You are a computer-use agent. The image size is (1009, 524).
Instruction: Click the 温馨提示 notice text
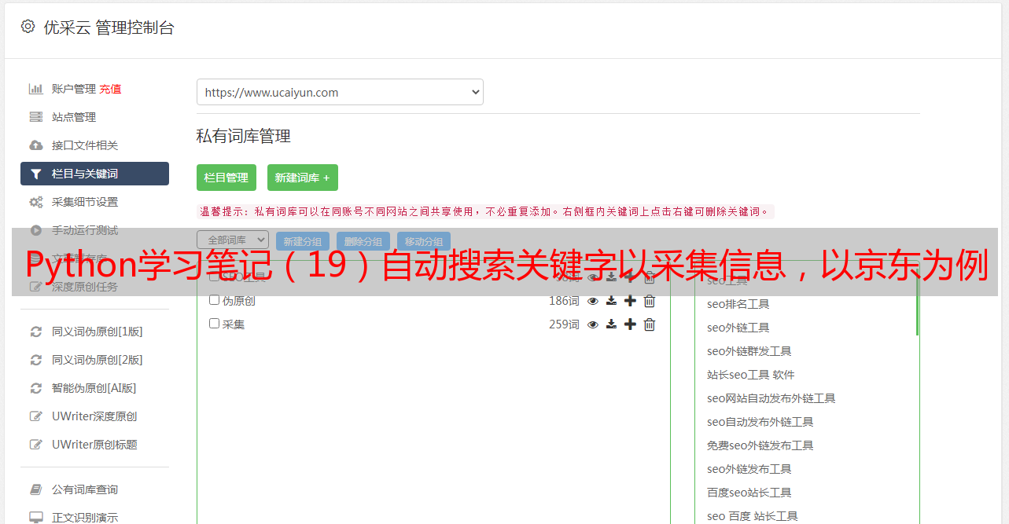(485, 211)
